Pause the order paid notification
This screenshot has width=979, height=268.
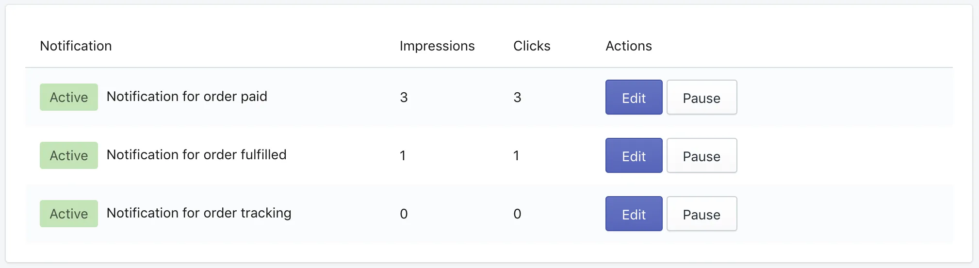(702, 97)
